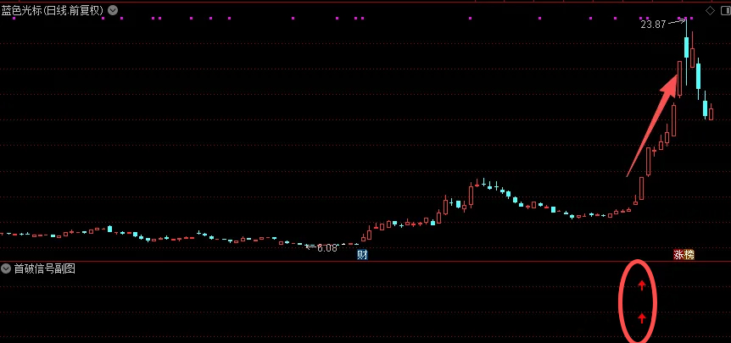Expand the menu beside 首破信号副图

6,268
